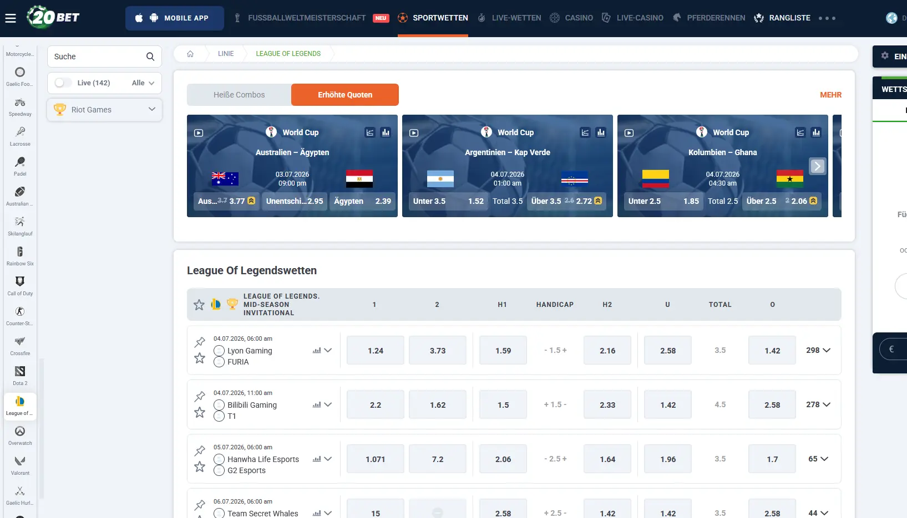907x518 pixels.
Task: Favorite the Mid-Season Invitational league
Action: point(199,305)
